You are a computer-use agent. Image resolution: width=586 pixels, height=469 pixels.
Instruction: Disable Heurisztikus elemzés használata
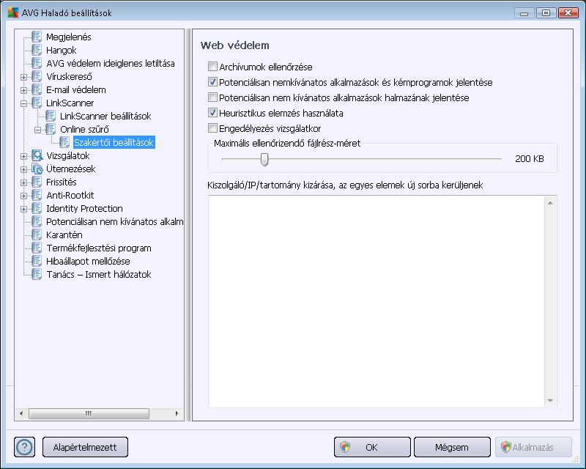pos(212,113)
